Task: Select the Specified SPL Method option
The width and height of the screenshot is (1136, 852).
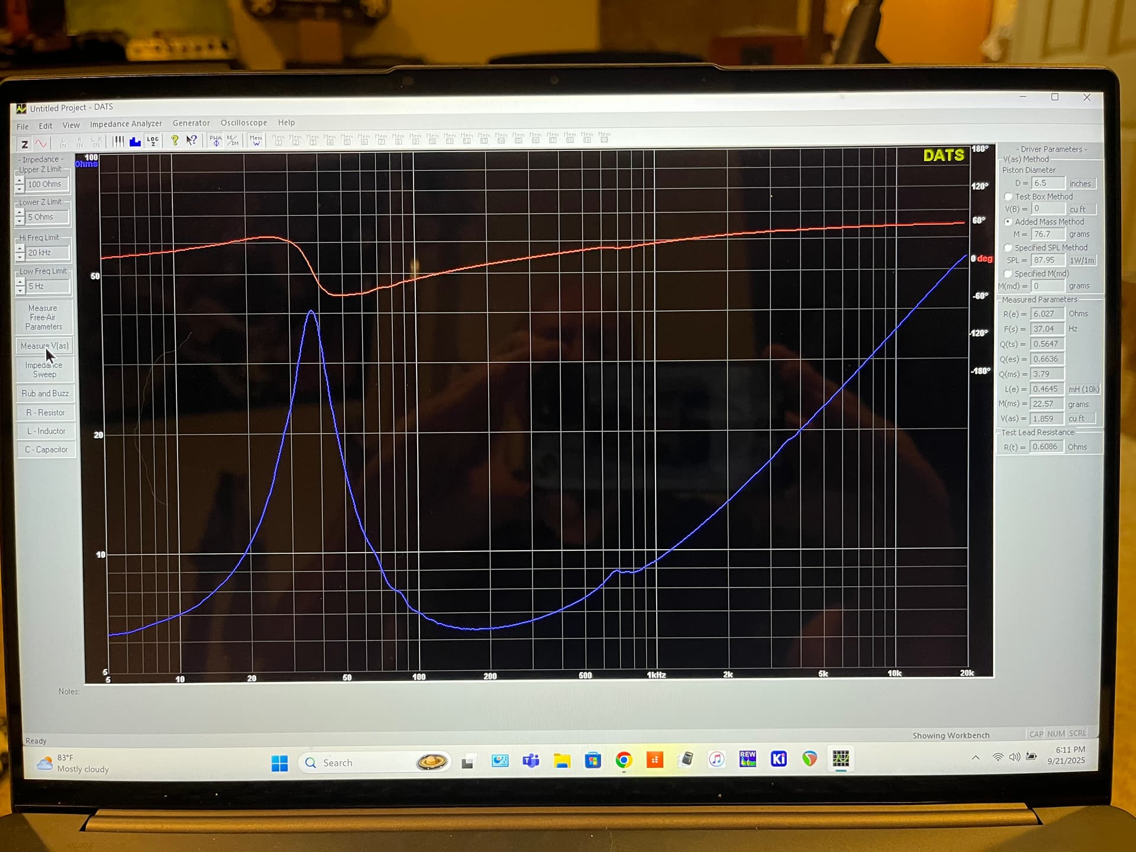Action: (1008, 247)
